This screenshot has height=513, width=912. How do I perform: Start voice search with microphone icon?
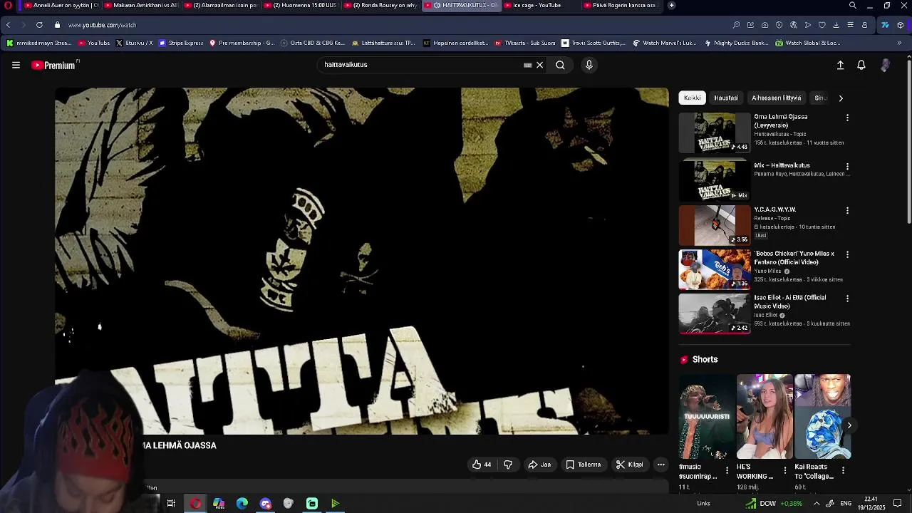[x=589, y=65]
